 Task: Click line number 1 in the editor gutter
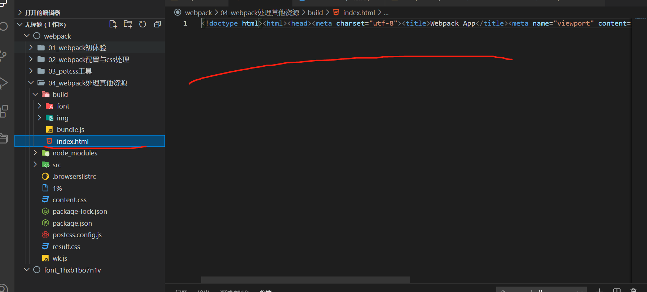[185, 23]
